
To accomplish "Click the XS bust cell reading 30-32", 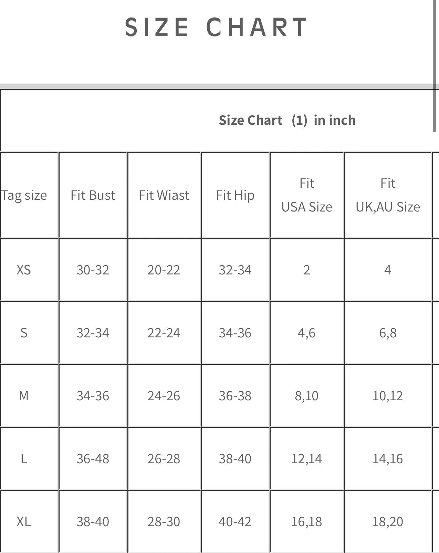I will [x=93, y=270].
